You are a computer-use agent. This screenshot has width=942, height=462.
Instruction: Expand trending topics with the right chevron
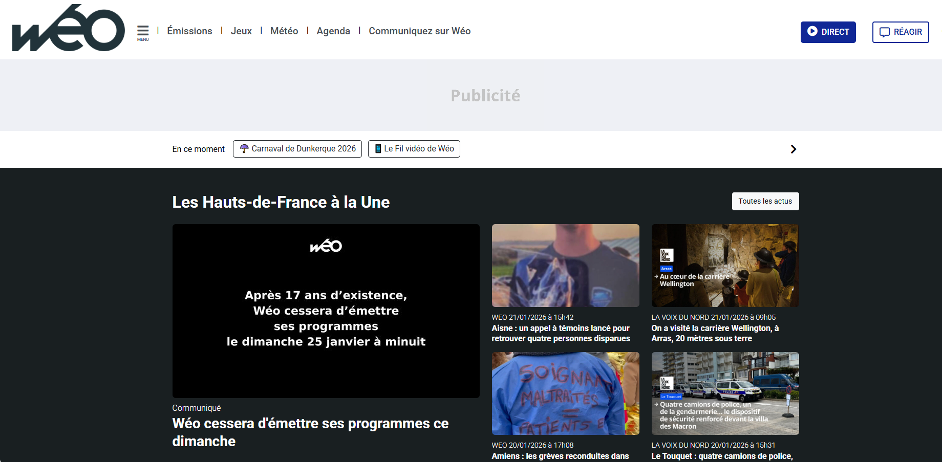pos(793,149)
